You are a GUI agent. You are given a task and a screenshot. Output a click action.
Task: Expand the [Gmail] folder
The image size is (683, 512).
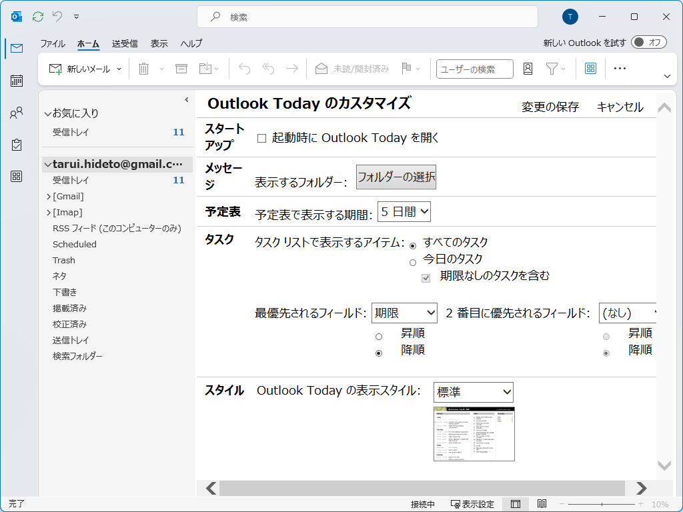(x=48, y=196)
